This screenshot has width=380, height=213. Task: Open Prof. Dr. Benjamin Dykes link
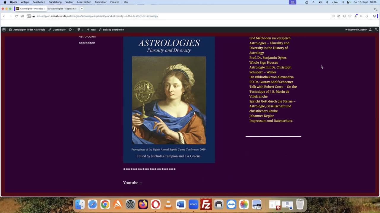tap(268, 58)
